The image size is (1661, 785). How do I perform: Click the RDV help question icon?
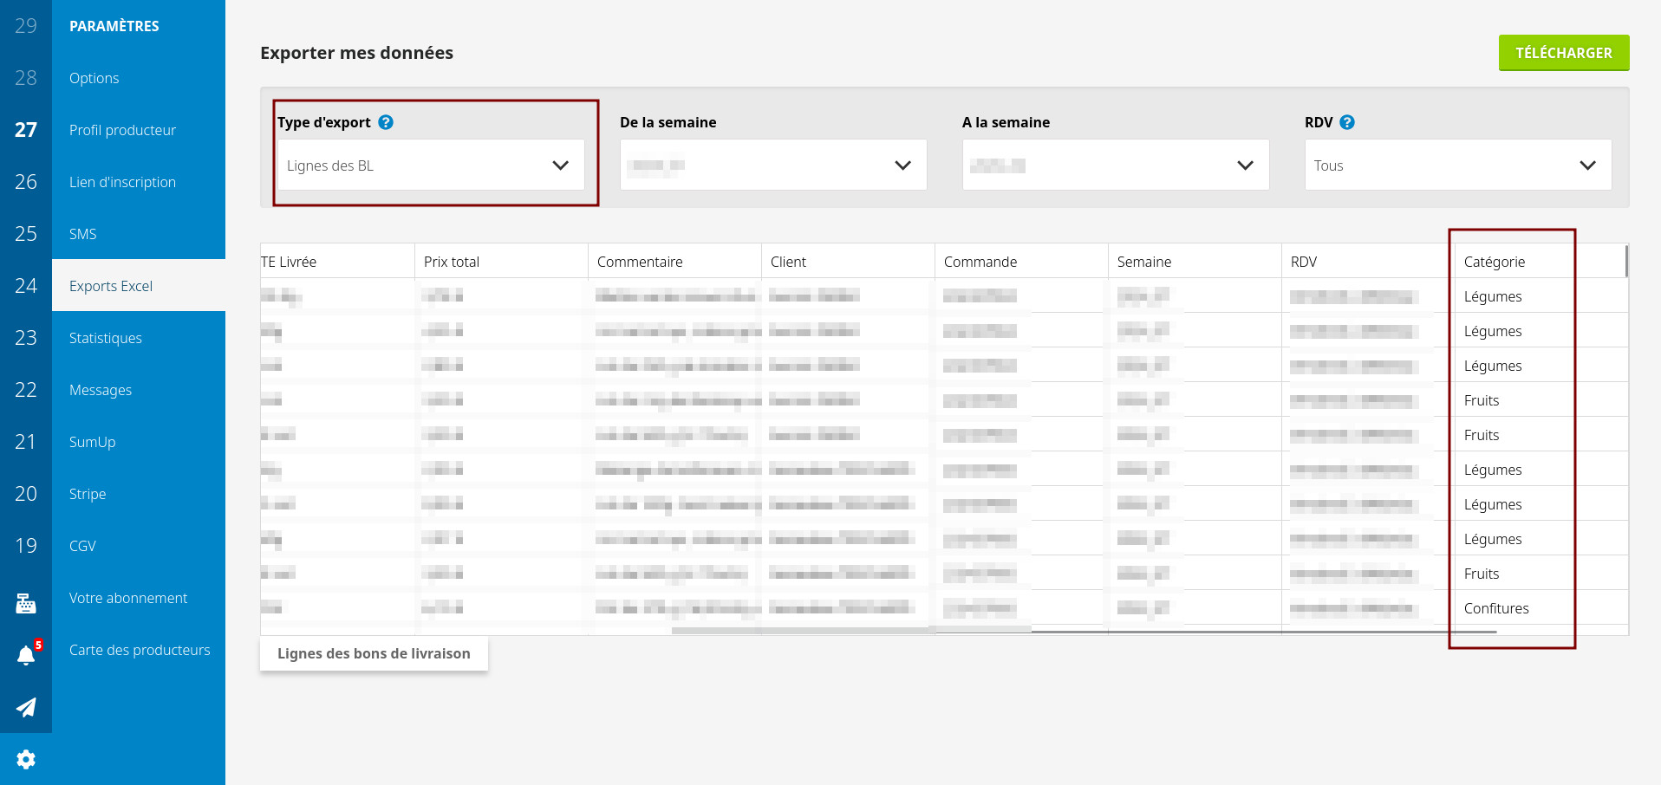1346,122
